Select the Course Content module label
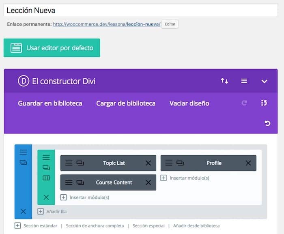The height and width of the screenshot is (234, 284). pyautogui.click(x=114, y=182)
